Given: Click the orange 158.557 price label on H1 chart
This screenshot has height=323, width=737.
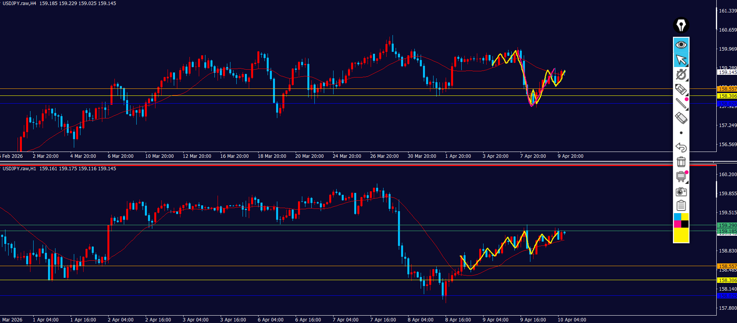Looking at the screenshot, I should [x=727, y=267].
